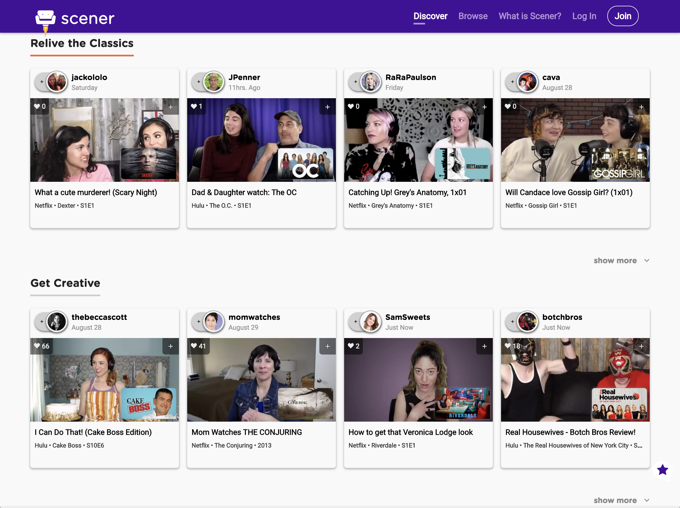
Task: Click the Log In link
Action: click(584, 16)
